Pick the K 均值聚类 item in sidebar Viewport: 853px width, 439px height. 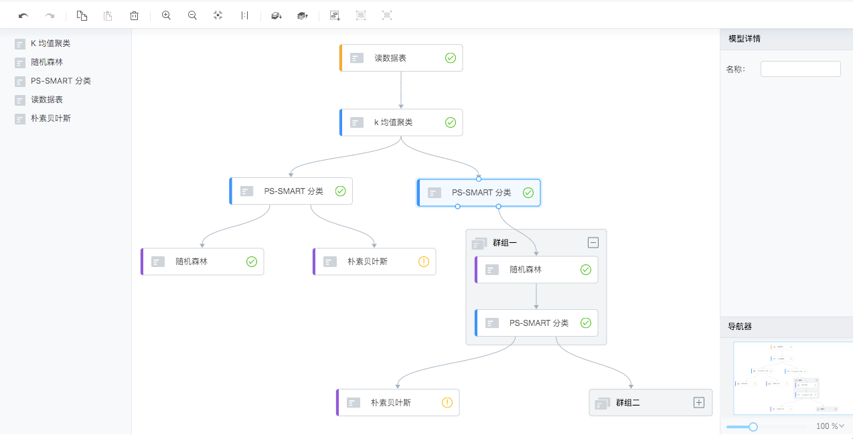coord(43,43)
